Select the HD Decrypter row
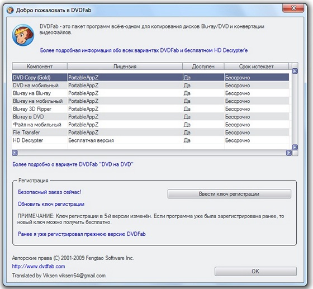 (x=150, y=140)
